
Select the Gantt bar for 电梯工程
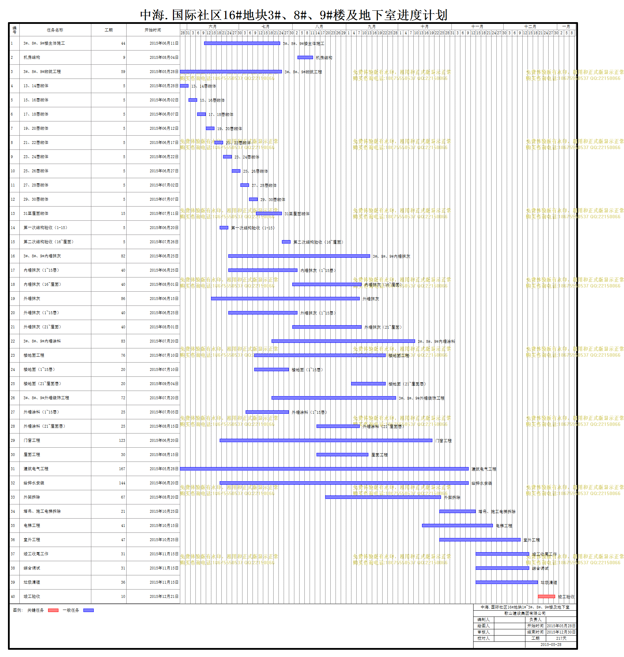click(457, 526)
